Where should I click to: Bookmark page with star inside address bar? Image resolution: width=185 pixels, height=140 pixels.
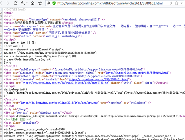[x=176, y=3]
